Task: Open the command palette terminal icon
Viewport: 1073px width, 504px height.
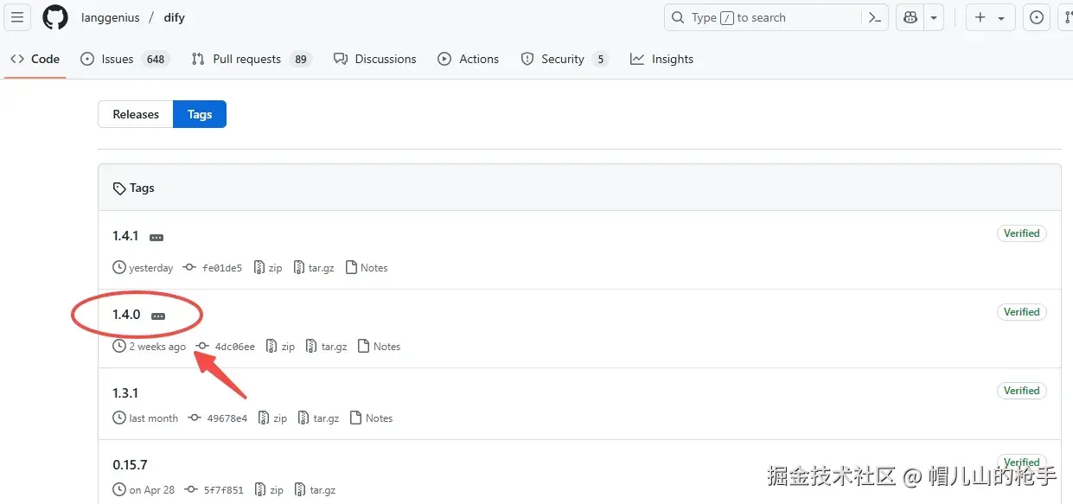Action: (x=875, y=17)
